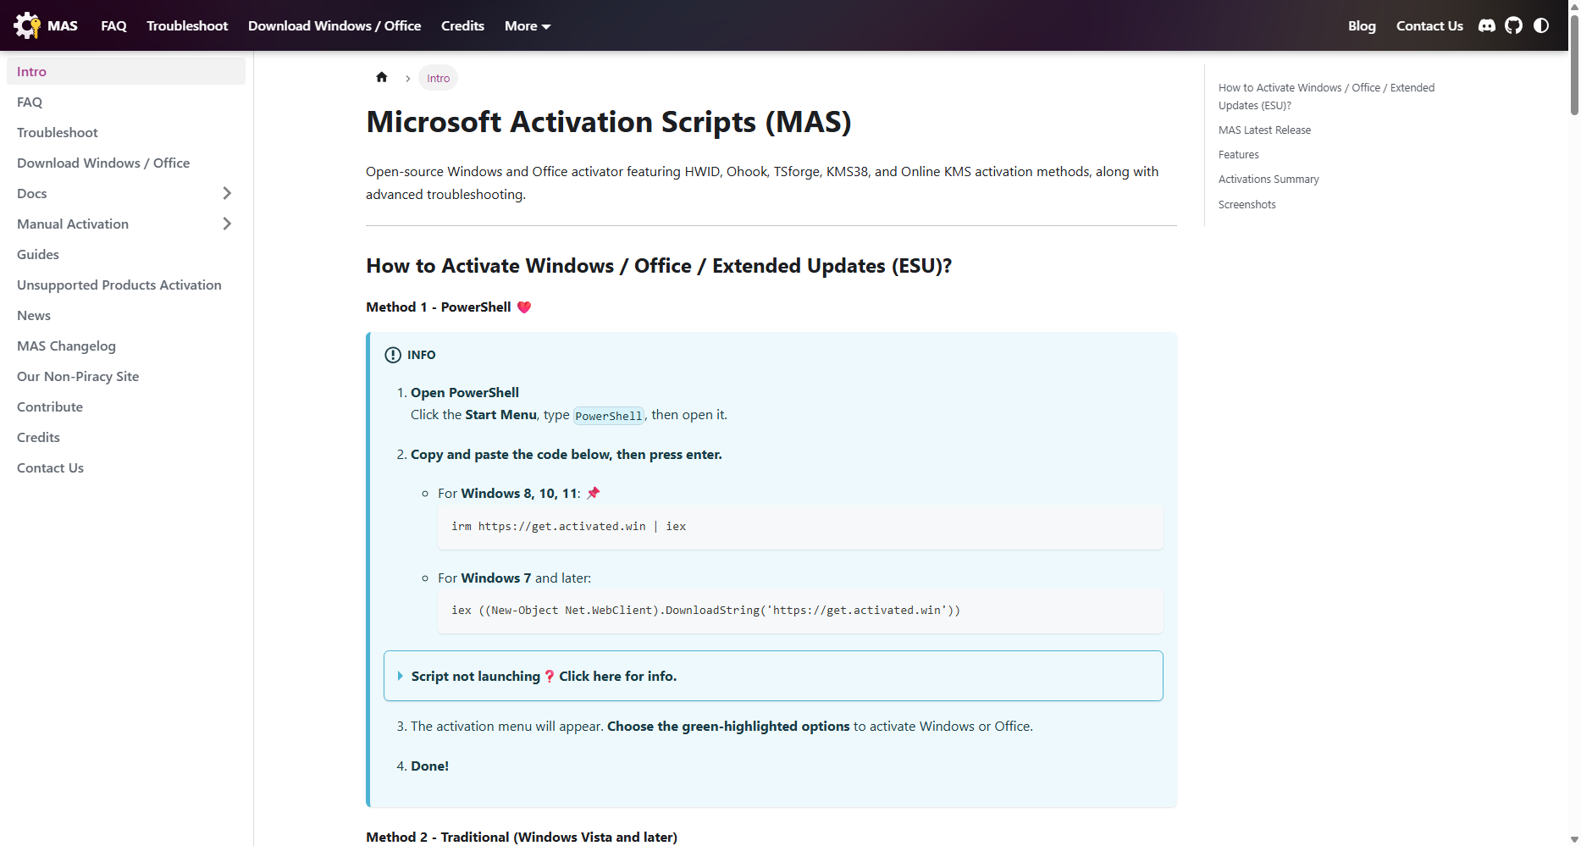This screenshot has width=1581, height=846.
Task: Expand the Docs sidebar chevron
Action: click(x=227, y=193)
